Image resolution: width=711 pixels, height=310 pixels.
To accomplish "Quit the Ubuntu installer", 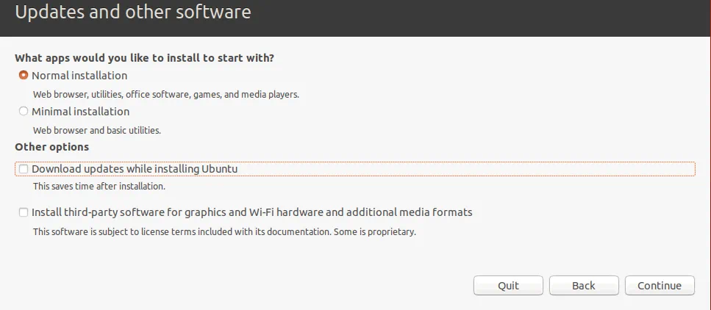I will [x=508, y=285].
